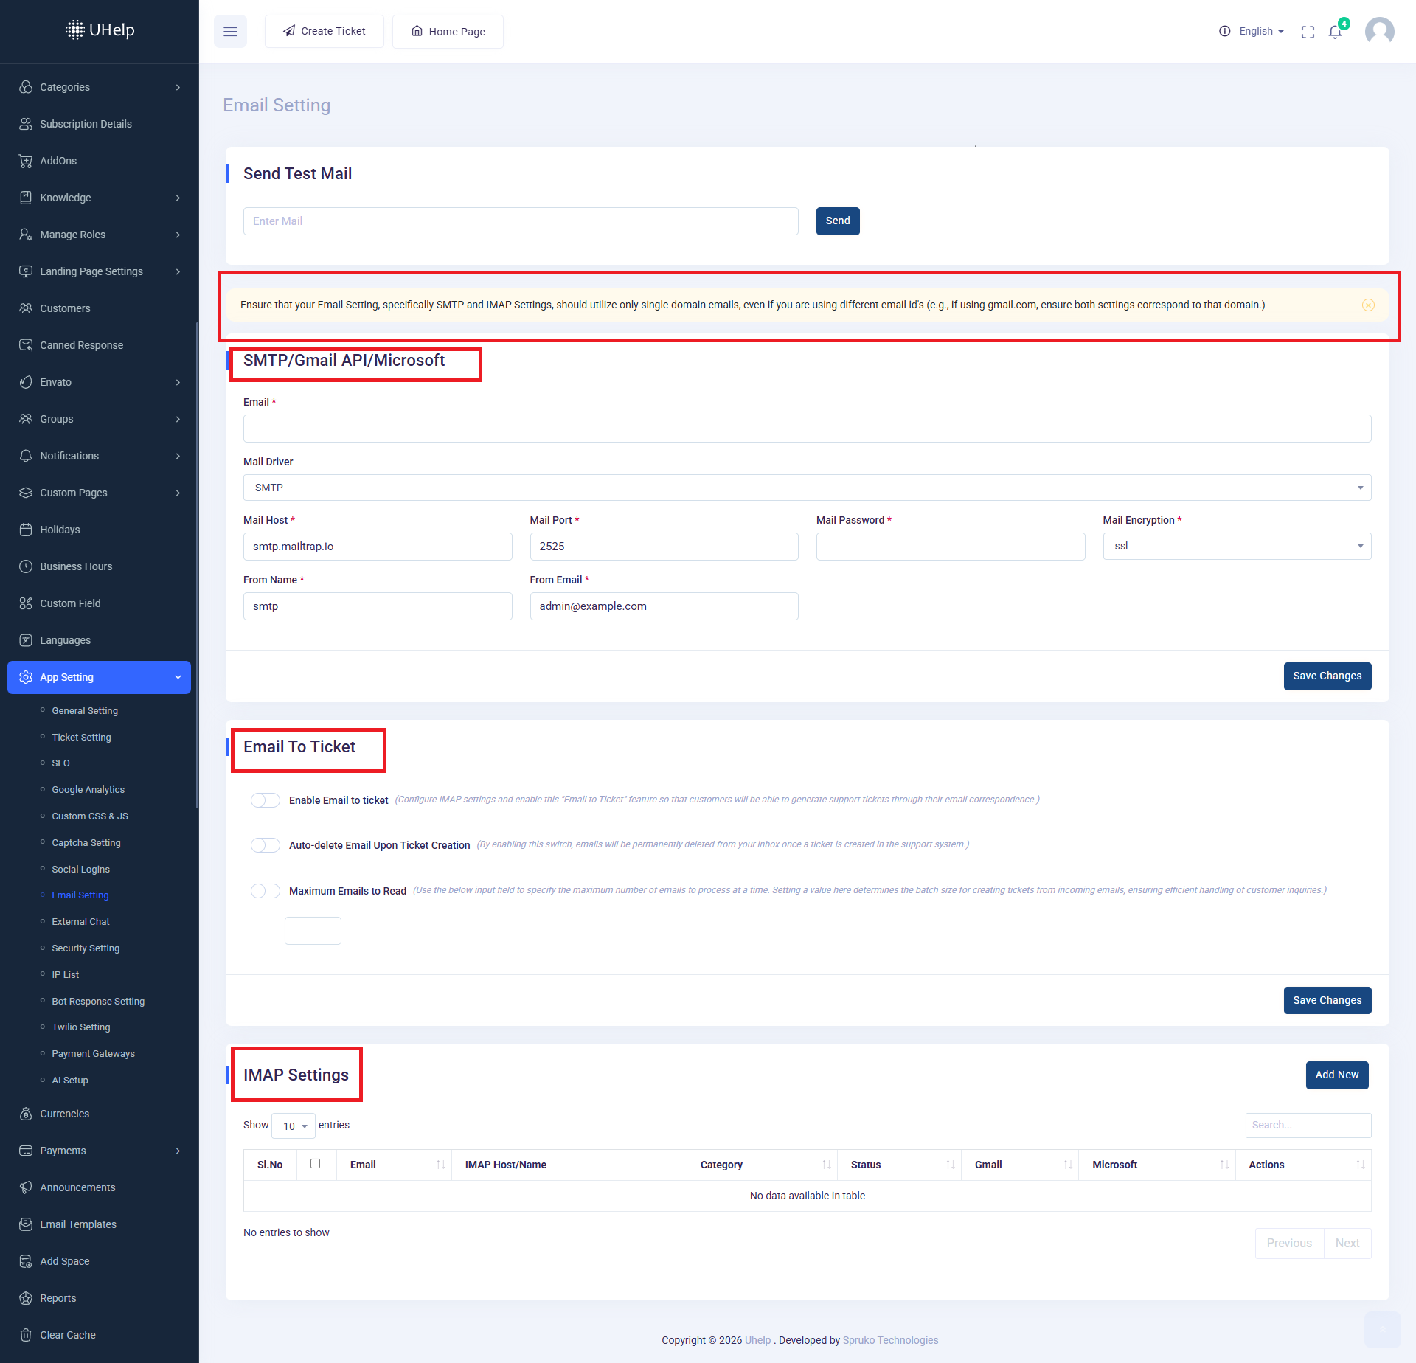
Task: Open AddOns via its cart icon
Action: pos(26,161)
